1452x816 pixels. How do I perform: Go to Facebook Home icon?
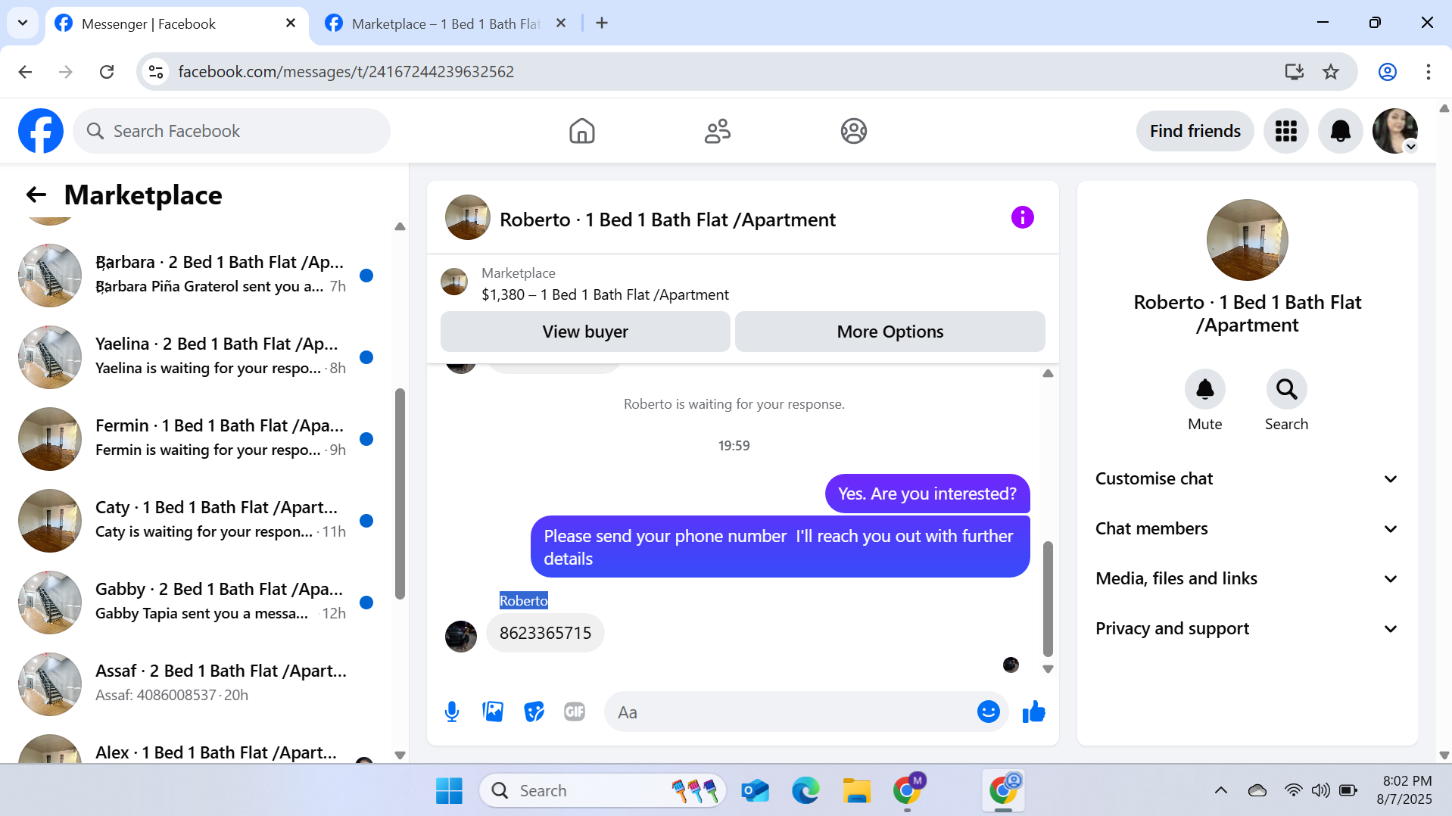[581, 131]
